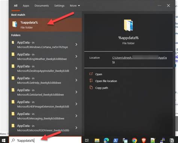Viewport: 178px width, 143px height.
Task: Switch to the All tab
Action: coord(16,6)
